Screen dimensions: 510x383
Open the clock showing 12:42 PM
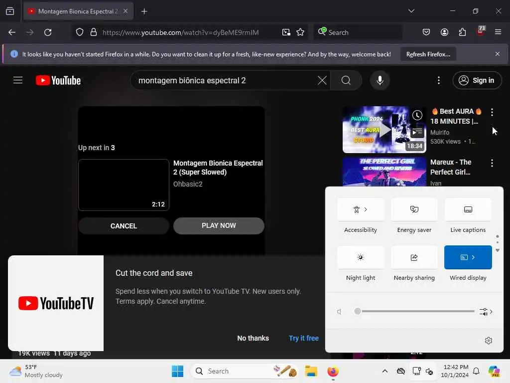[456, 371]
